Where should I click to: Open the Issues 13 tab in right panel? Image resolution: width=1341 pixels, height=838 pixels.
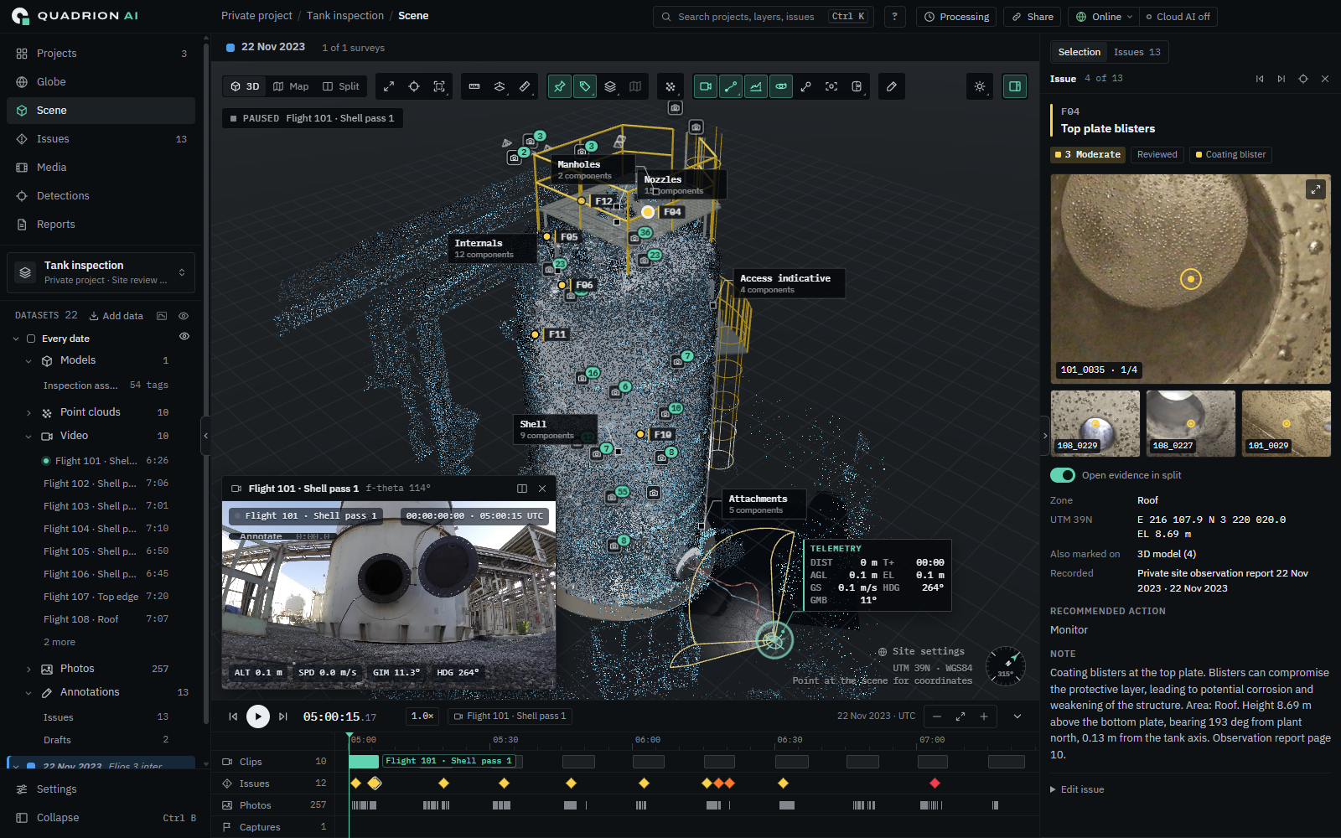[1136, 52]
